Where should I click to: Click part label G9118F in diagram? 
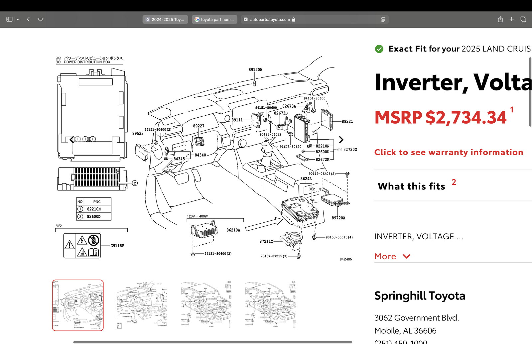117,246
